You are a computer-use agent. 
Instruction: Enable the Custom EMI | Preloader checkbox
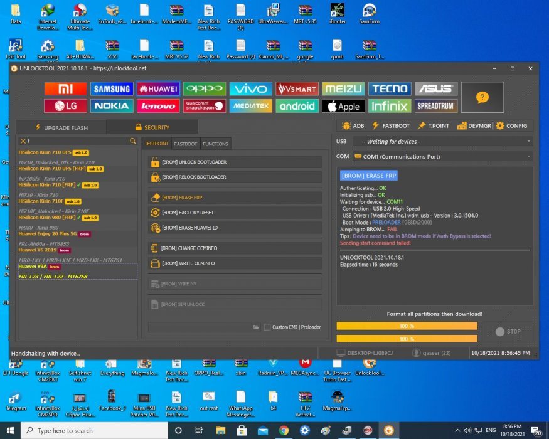[x=267, y=327]
